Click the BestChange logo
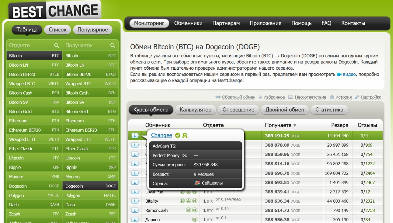393x223 pixels. [55, 11]
